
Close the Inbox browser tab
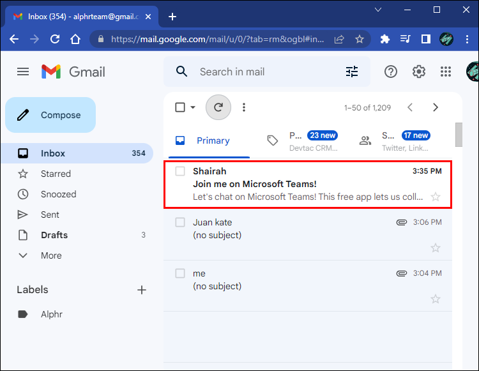click(148, 17)
